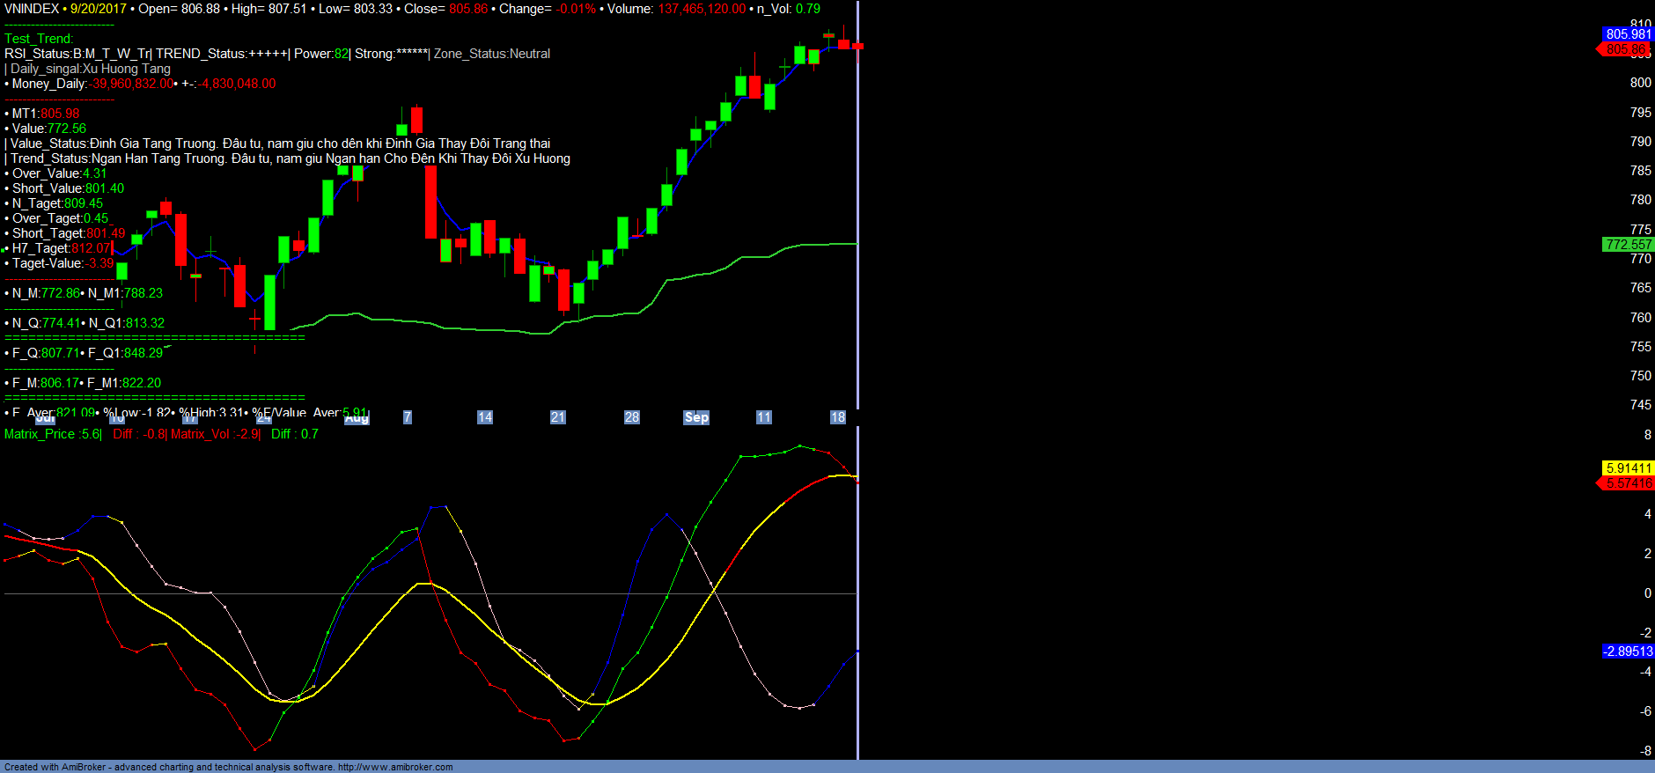Screen dimensions: 1655x773
Task: Click the VNINDEX symbol title text
Action: (x=32, y=9)
